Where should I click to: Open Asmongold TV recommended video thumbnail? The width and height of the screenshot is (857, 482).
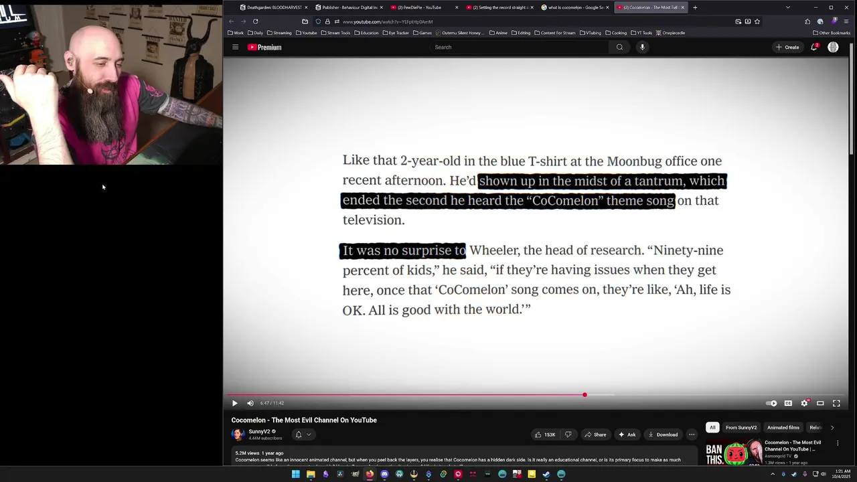coord(734,453)
